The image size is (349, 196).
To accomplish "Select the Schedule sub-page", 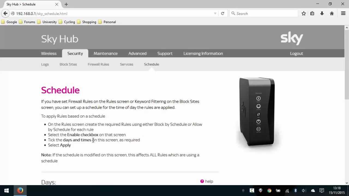I will [152, 64].
